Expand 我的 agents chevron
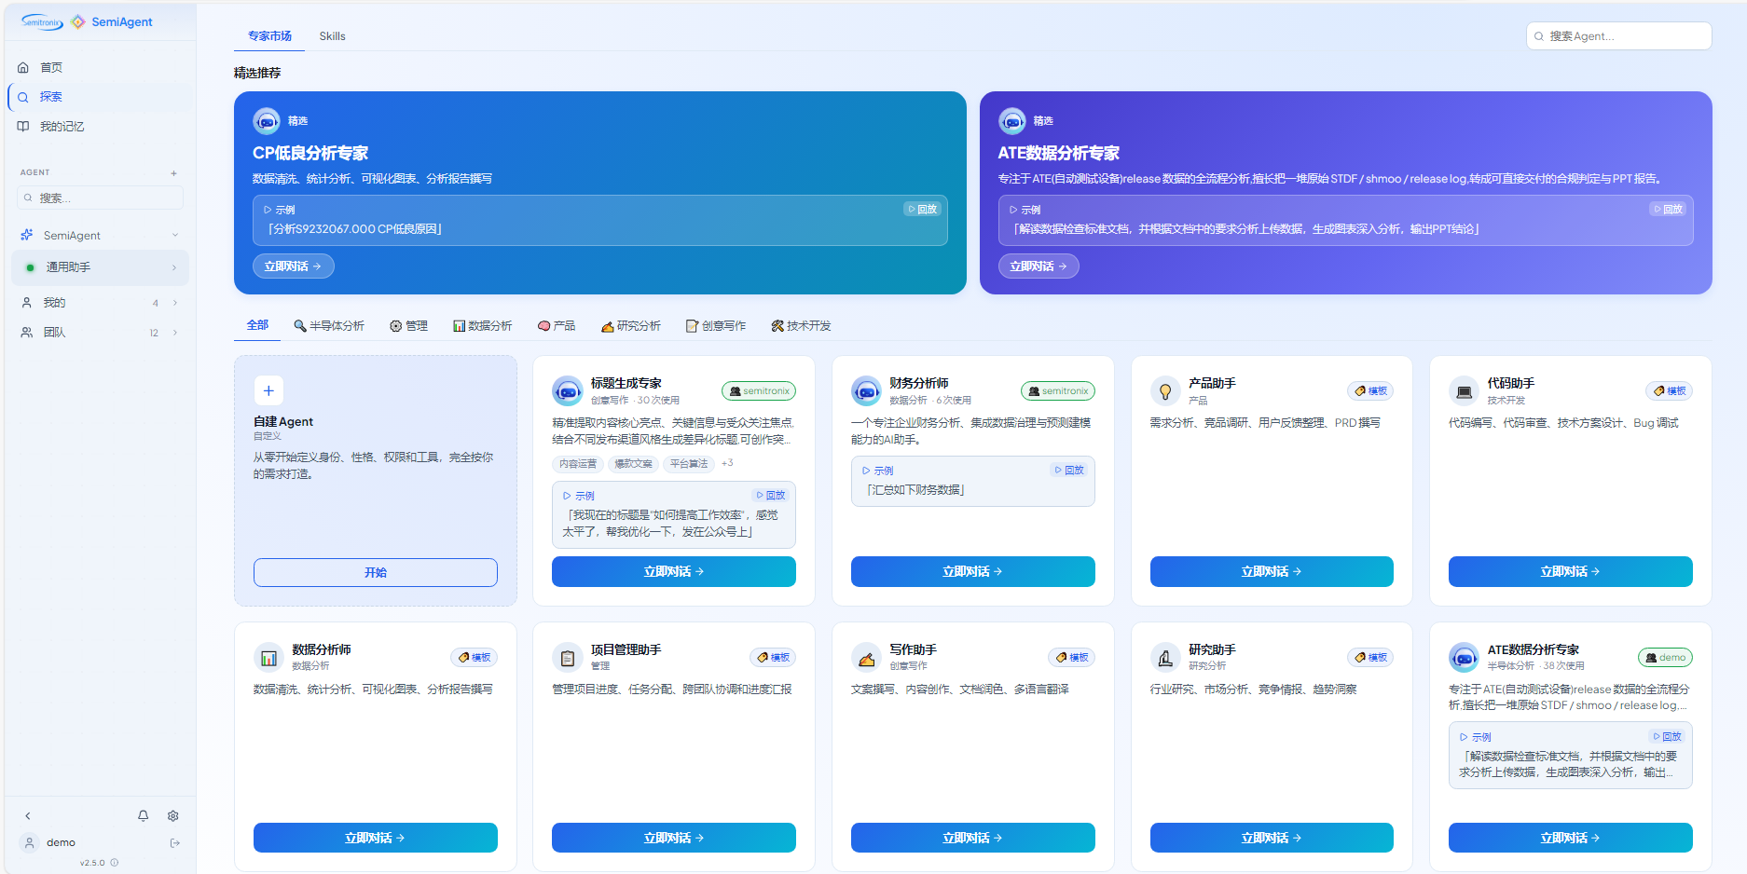The image size is (1747, 874). pos(174,303)
